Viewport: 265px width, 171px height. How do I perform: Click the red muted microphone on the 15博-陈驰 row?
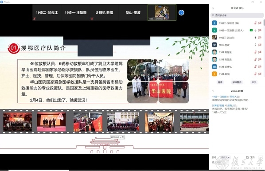255,74
